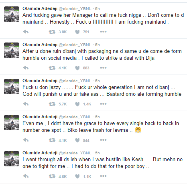Reply to the 'number one spot' tweet
The height and width of the screenshot is (184, 187).
tap(26, 140)
